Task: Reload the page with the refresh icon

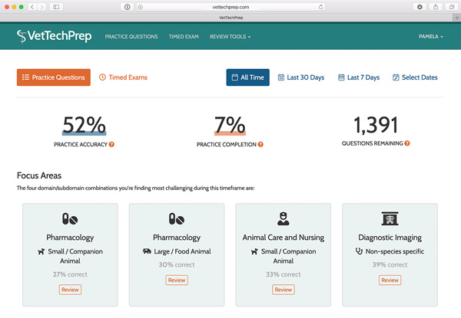Action: pos(320,7)
